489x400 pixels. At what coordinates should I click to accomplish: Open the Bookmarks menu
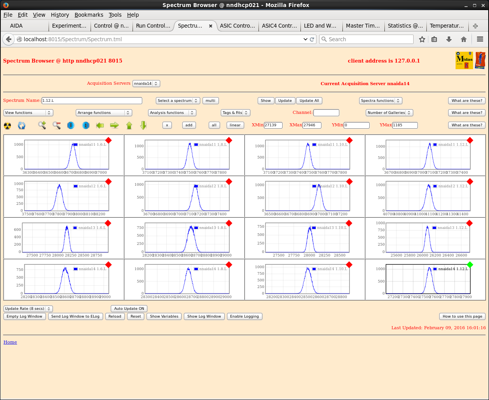point(89,15)
